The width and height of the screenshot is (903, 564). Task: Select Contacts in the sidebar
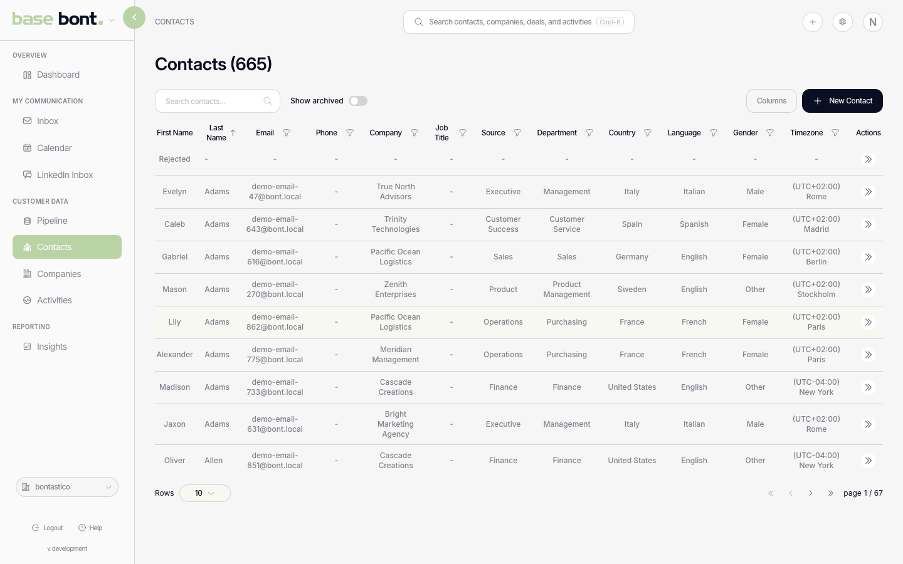(67, 247)
